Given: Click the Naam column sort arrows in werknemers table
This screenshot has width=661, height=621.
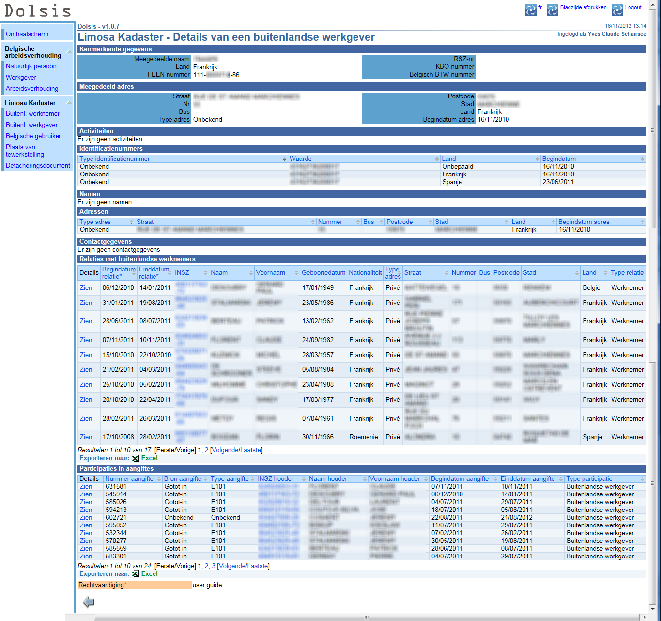Looking at the screenshot, I should [251, 273].
